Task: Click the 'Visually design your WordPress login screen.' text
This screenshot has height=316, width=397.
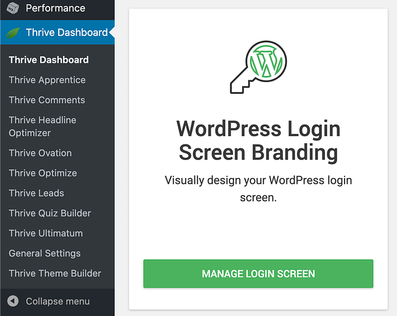Action: click(x=258, y=189)
